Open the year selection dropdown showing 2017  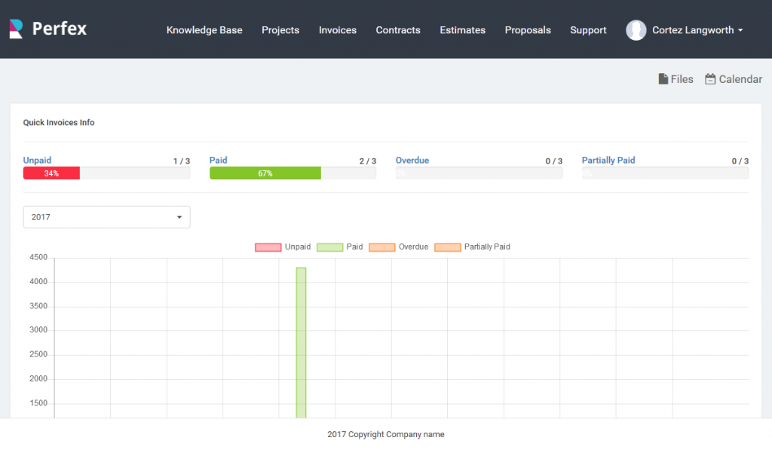click(106, 216)
